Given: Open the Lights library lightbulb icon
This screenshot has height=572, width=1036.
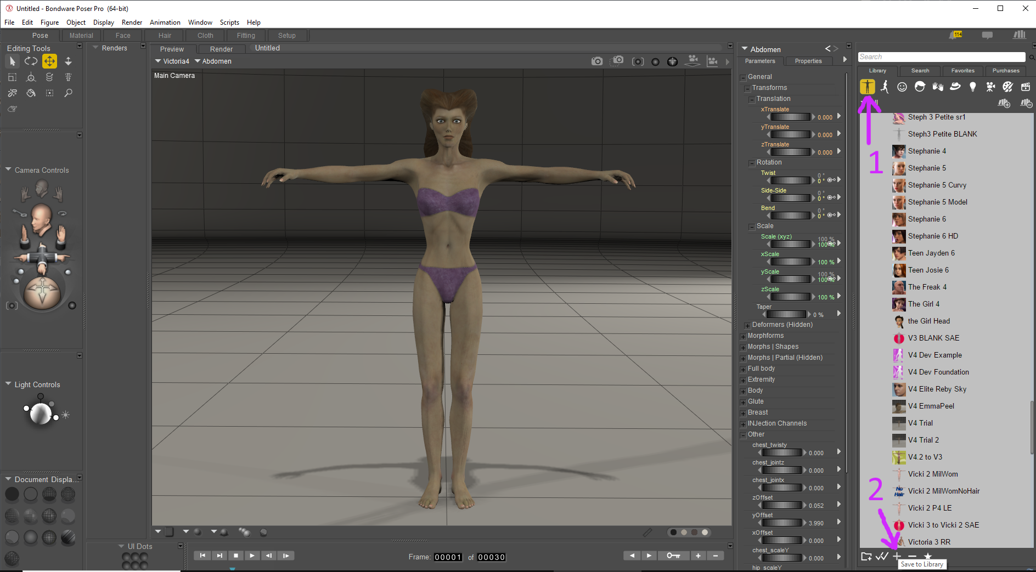Looking at the screenshot, I should 972,87.
